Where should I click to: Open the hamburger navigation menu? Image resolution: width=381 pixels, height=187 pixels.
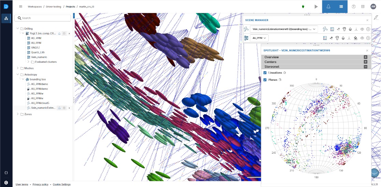point(20,6)
